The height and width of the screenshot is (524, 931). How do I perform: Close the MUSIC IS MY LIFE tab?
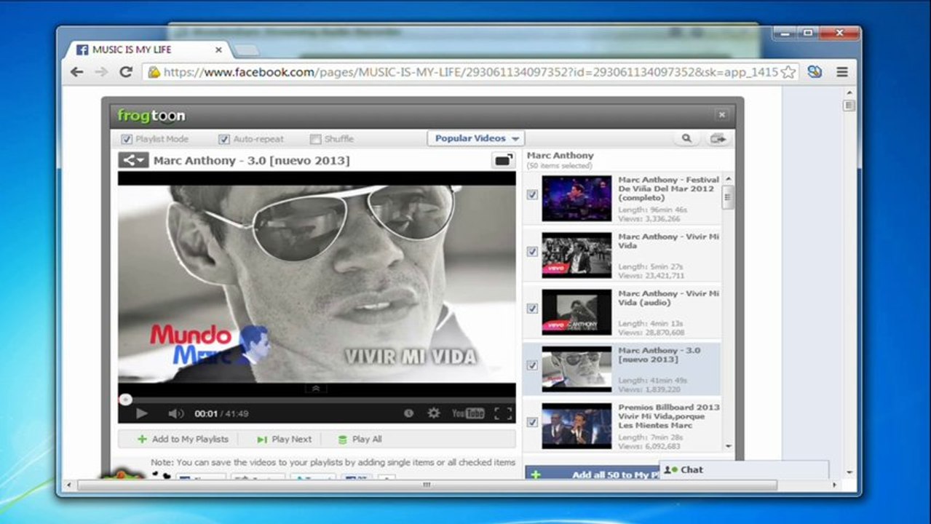tap(218, 50)
